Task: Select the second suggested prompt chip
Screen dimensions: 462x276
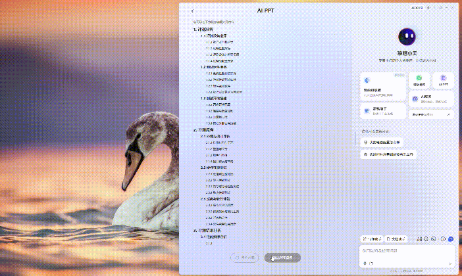Action: pos(391,154)
